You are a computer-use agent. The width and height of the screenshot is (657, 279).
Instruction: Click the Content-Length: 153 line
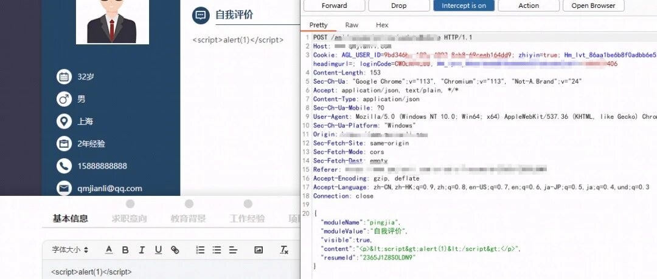[x=347, y=73]
